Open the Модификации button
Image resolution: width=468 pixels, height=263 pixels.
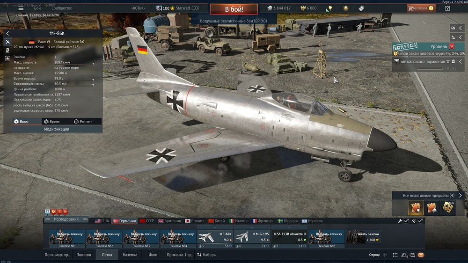[56, 129]
